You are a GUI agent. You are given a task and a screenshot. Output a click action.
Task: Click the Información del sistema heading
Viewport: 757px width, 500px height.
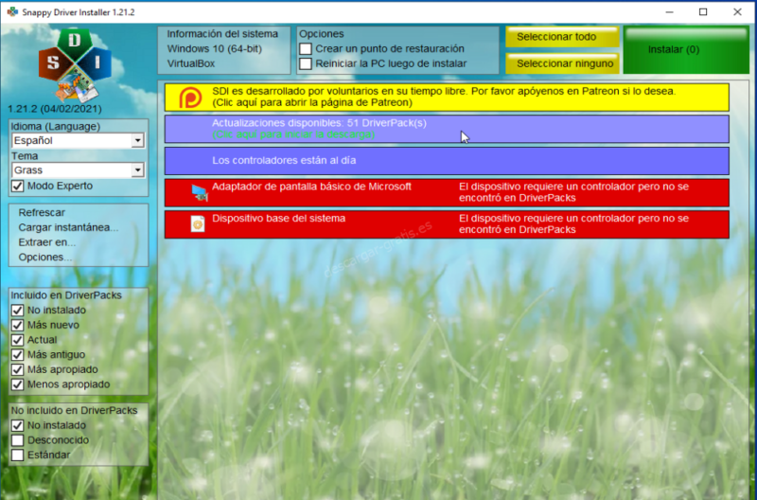222,34
